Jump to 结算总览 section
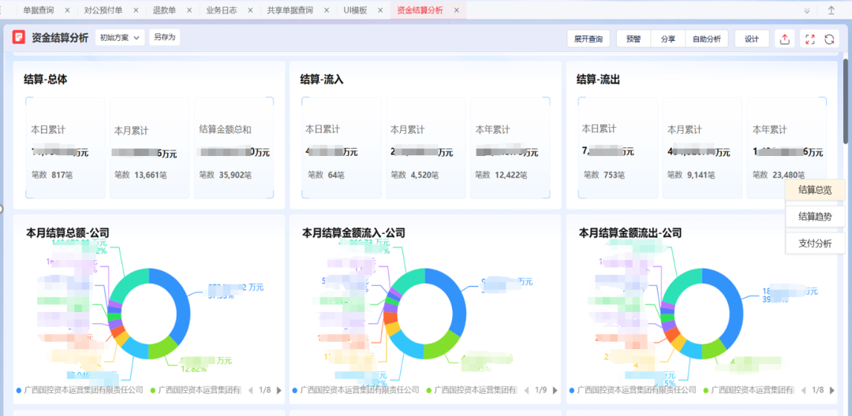 pyautogui.click(x=815, y=190)
